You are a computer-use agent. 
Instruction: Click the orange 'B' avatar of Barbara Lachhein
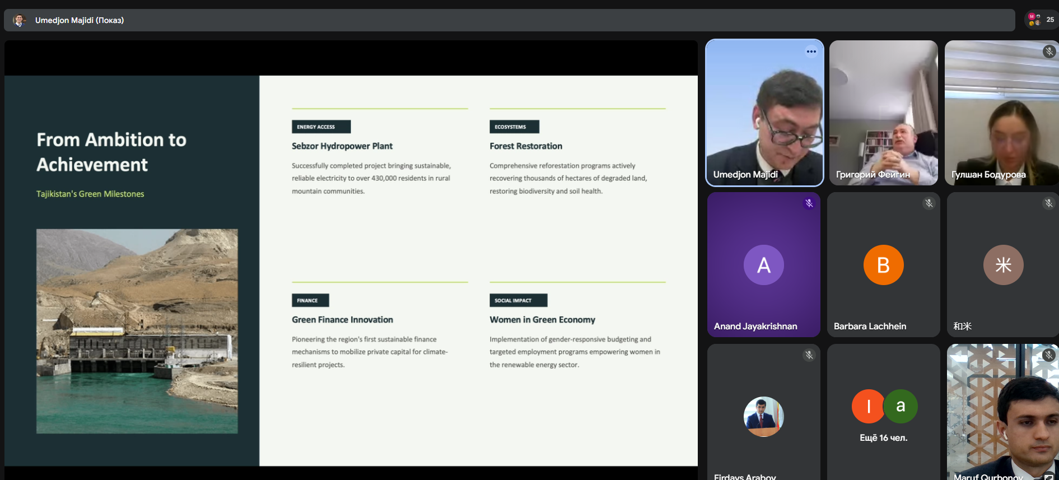coord(883,265)
